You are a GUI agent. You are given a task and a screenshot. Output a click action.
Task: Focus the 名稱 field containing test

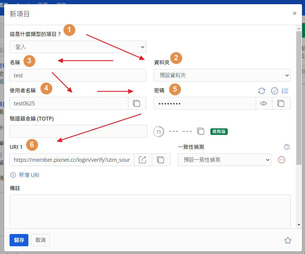coord(78,75)
